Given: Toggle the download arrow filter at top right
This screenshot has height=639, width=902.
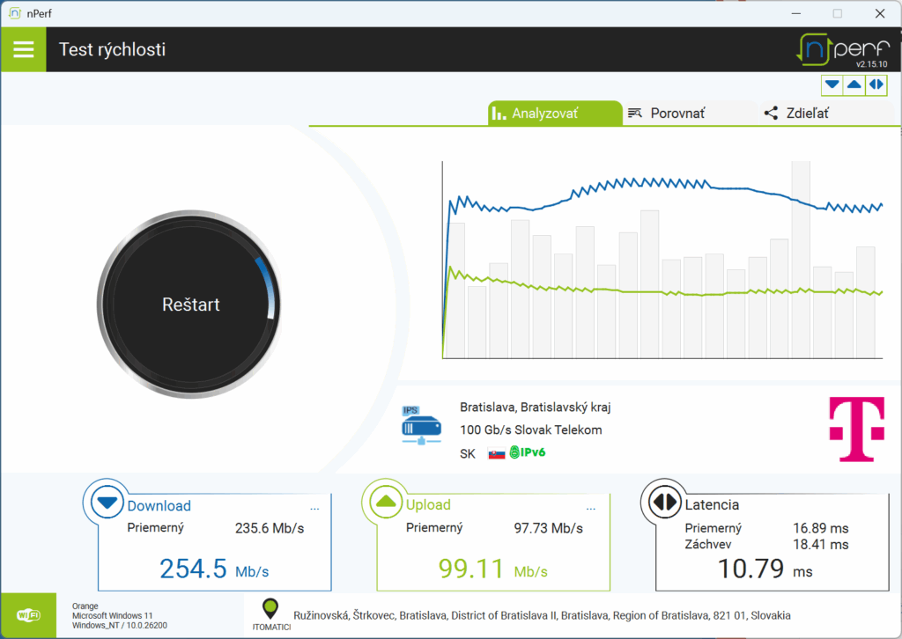Looking at the screenshot, I should 832,84.
